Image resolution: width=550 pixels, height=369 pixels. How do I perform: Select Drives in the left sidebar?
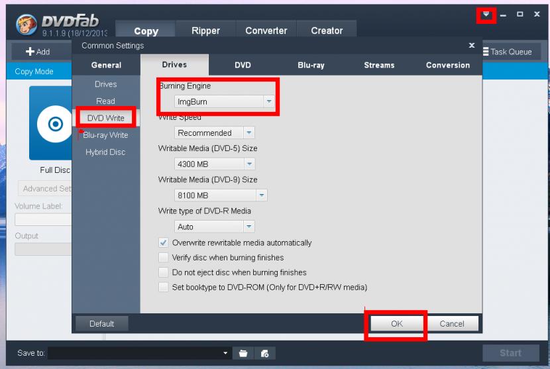click(x=105, y=84)
